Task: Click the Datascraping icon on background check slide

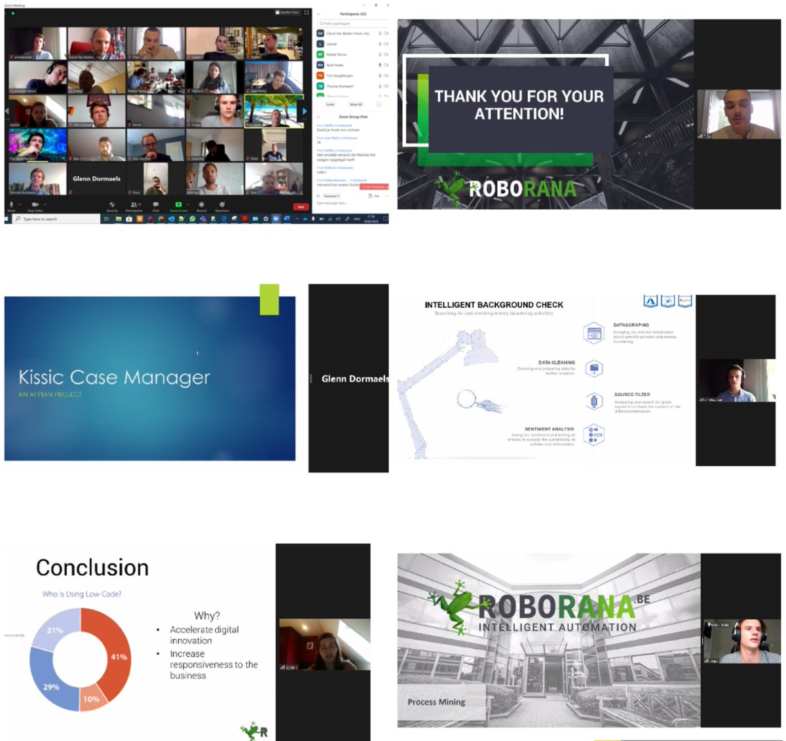Action: tap(594, 333)
